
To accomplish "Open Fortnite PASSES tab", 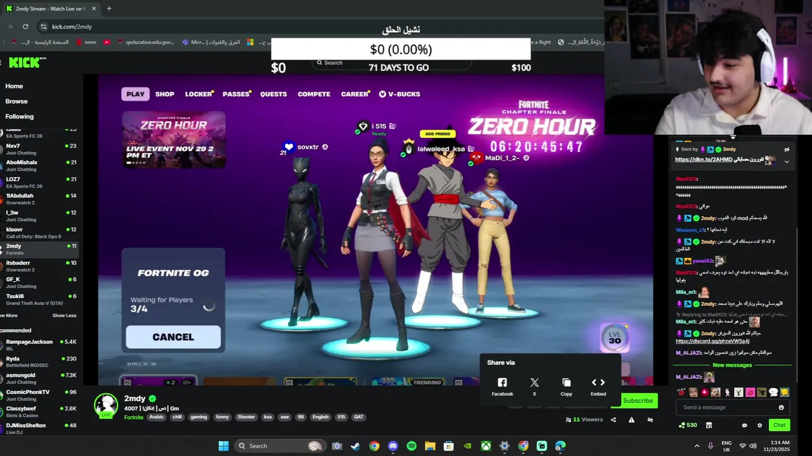I will [236, 94].
